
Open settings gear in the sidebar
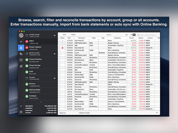tap(21, 112)
